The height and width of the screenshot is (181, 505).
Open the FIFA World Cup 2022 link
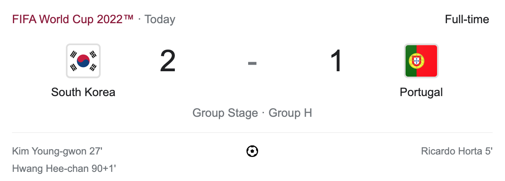[x=73, y=19]
